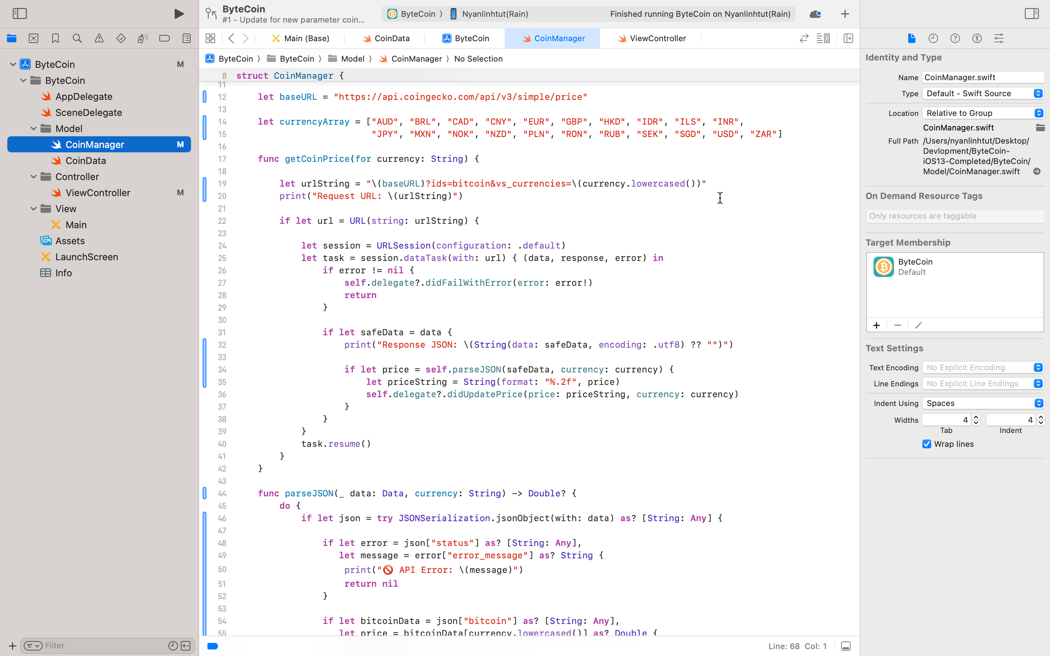
Task: Open the file Type dropdown
Action: (983, 93)
